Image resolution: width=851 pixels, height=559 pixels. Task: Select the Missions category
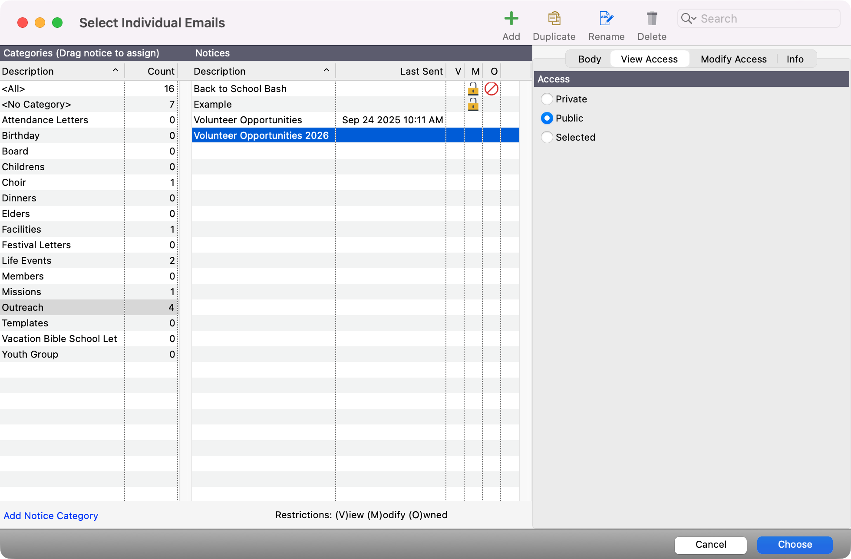tap(89, 292)
